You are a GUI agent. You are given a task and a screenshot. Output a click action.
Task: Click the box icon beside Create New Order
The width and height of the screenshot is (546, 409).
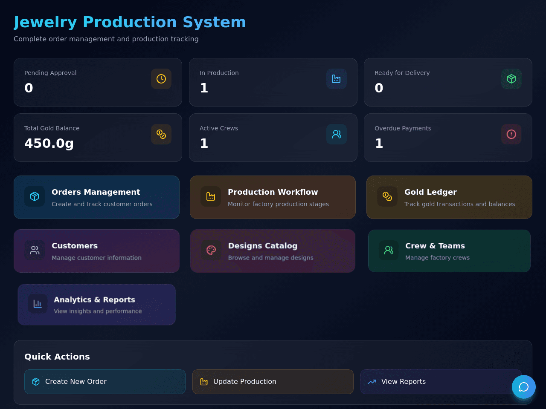click(x=36, y=382)
